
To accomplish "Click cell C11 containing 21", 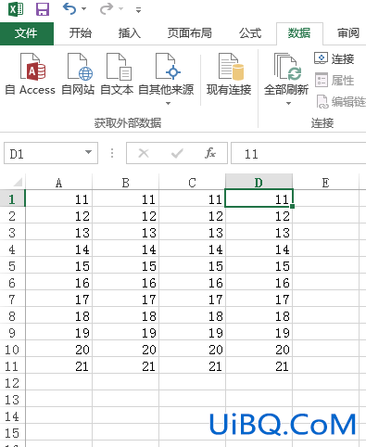I will coord(192,365).
